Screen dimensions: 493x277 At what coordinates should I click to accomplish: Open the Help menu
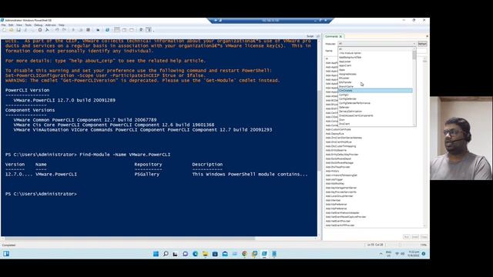coord(62,25)
